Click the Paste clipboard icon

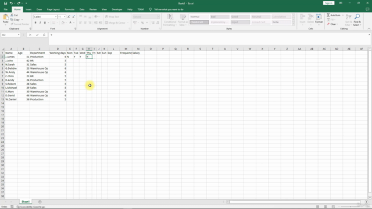pos(5,17)
